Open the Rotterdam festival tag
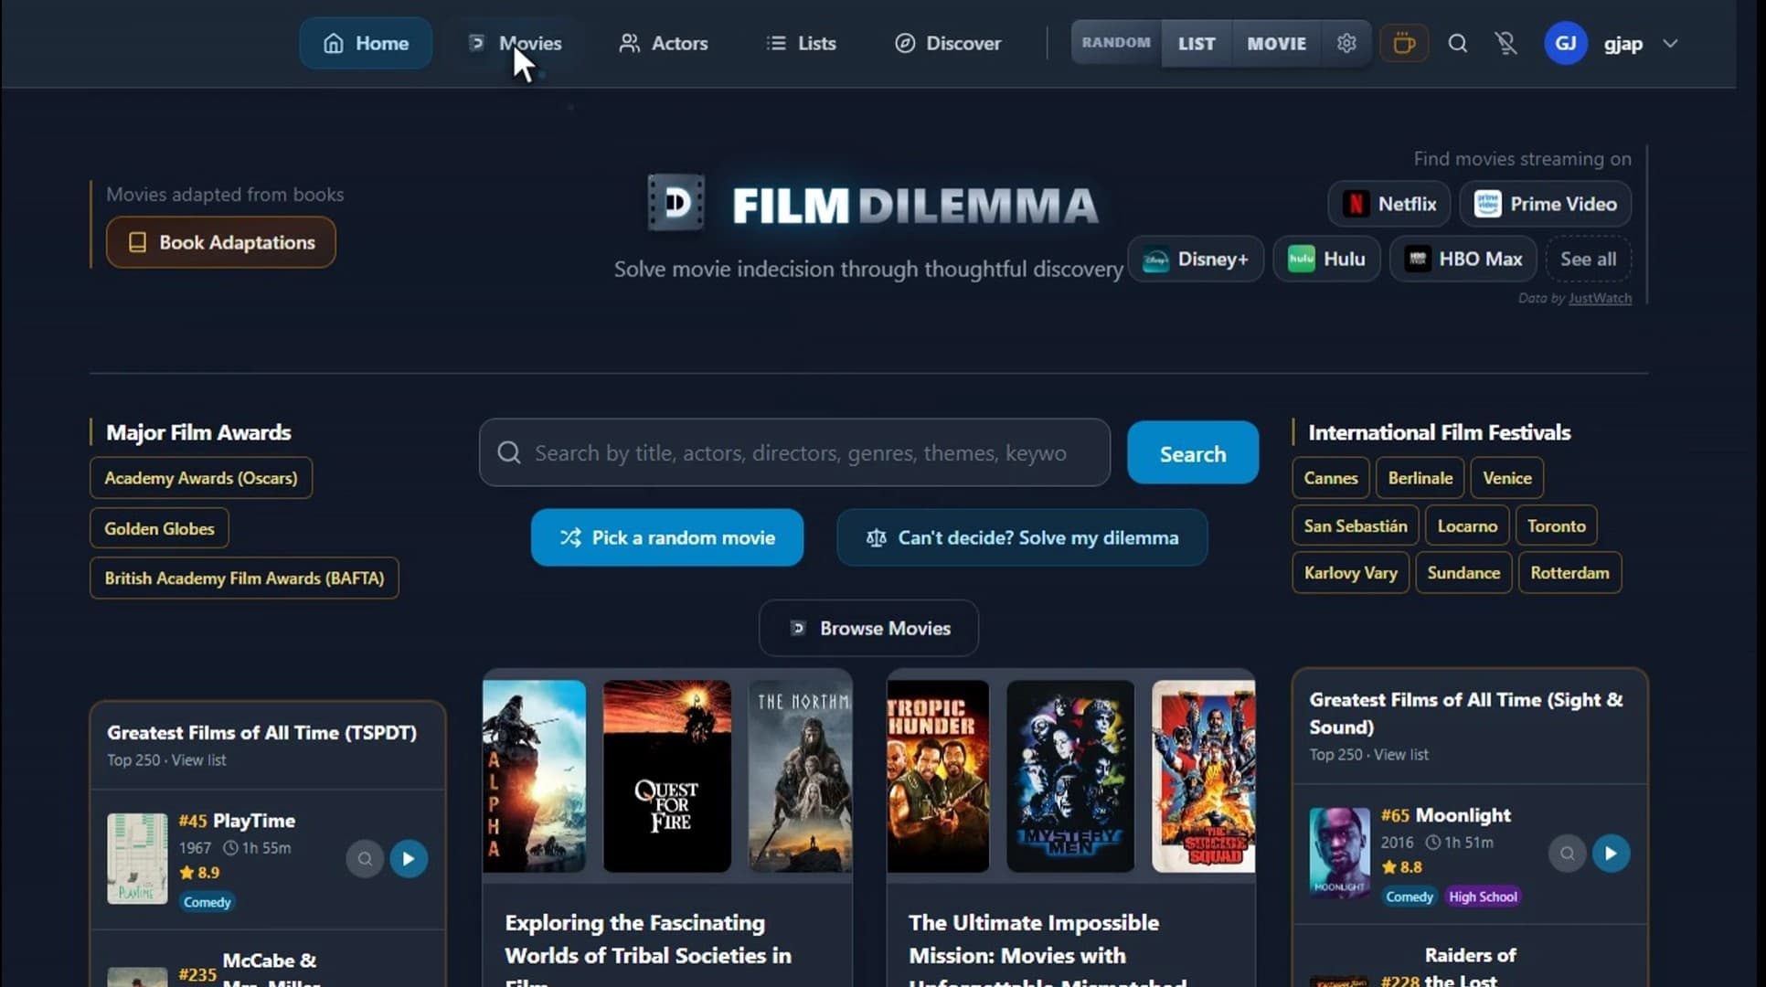The image size is (1766, 987). point(1569,573)
